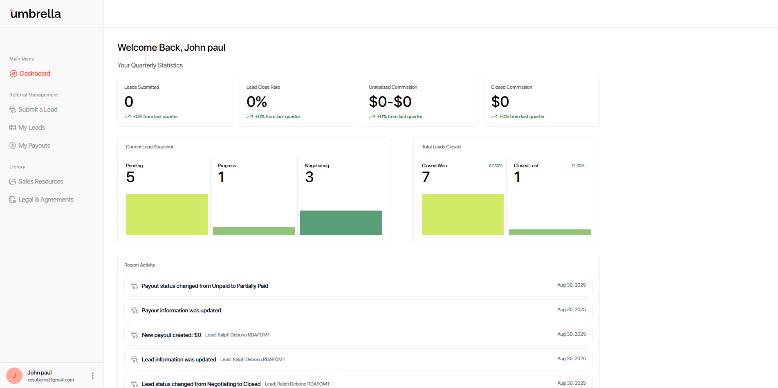
Task: Click the payout icon beside 'Payout status changed'
Action: (134, 285)
